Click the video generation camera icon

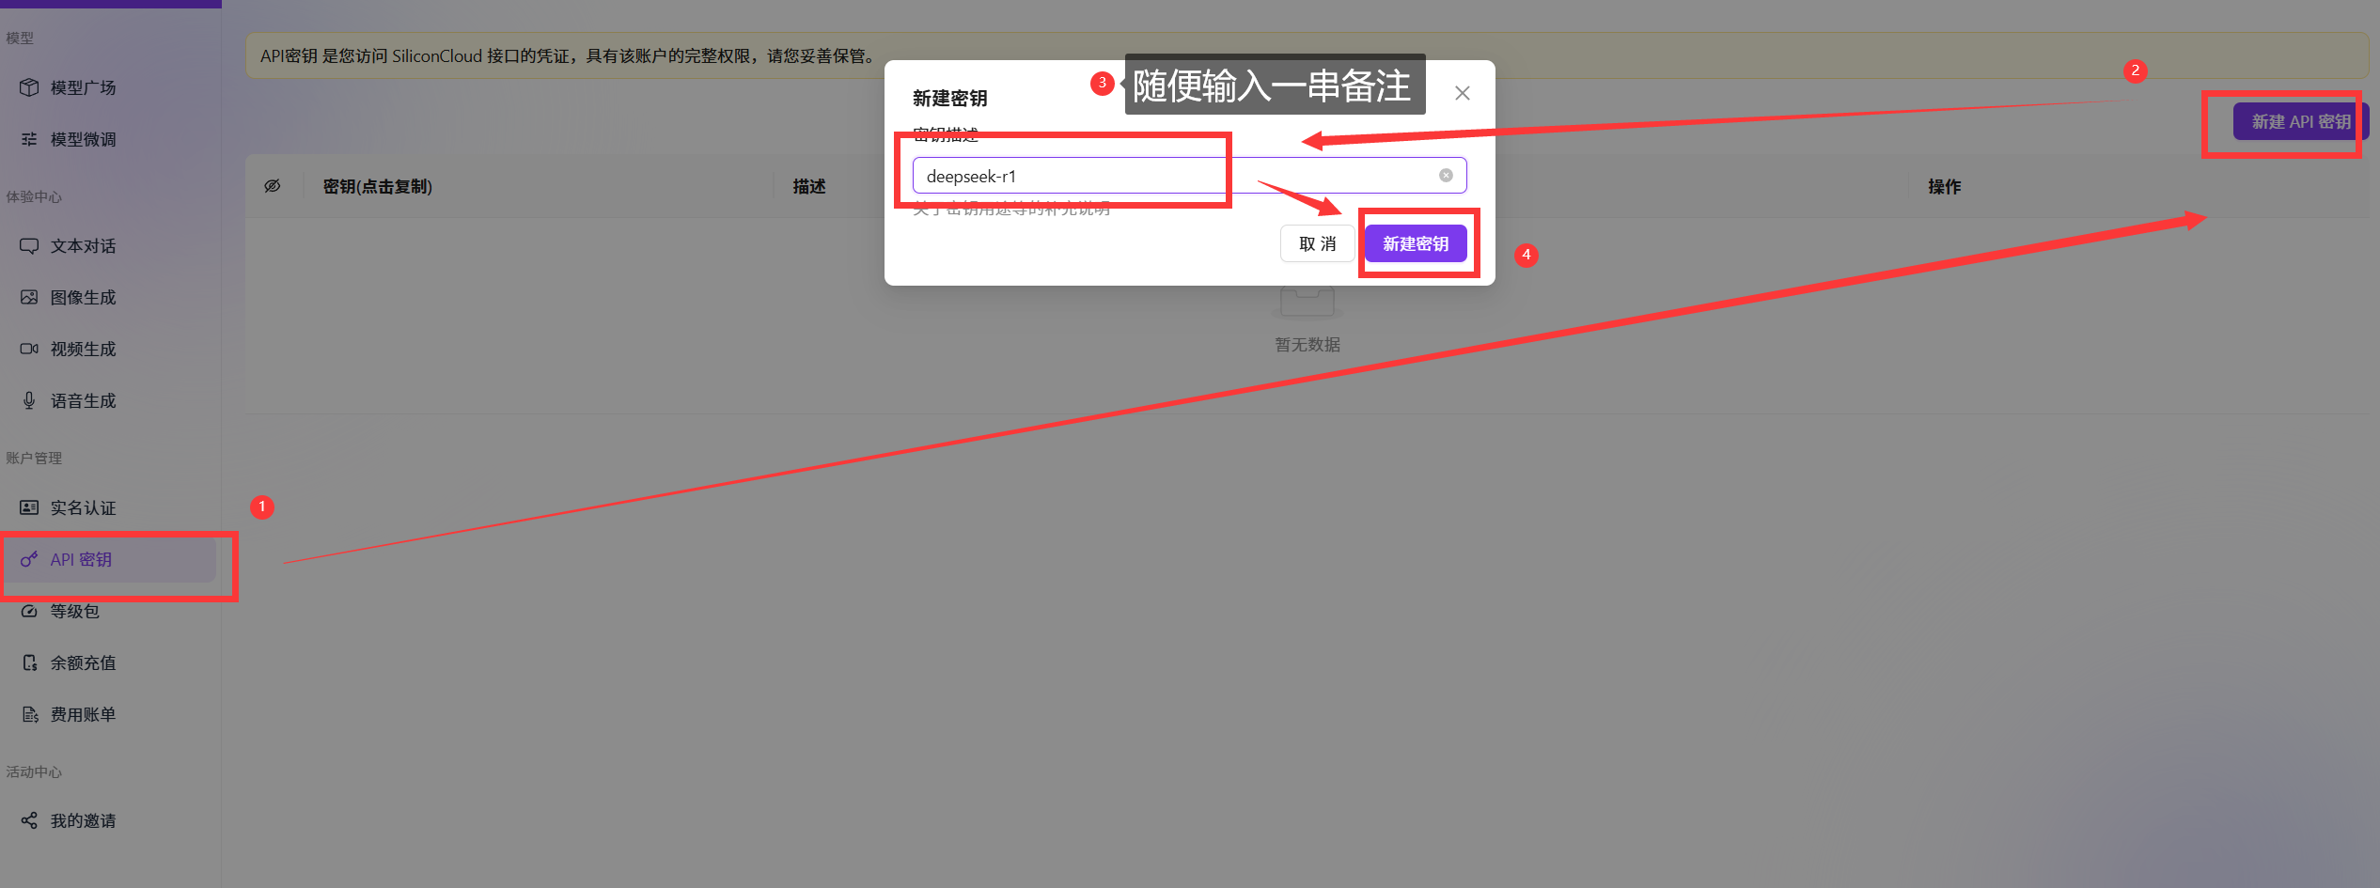pos(29,350)
